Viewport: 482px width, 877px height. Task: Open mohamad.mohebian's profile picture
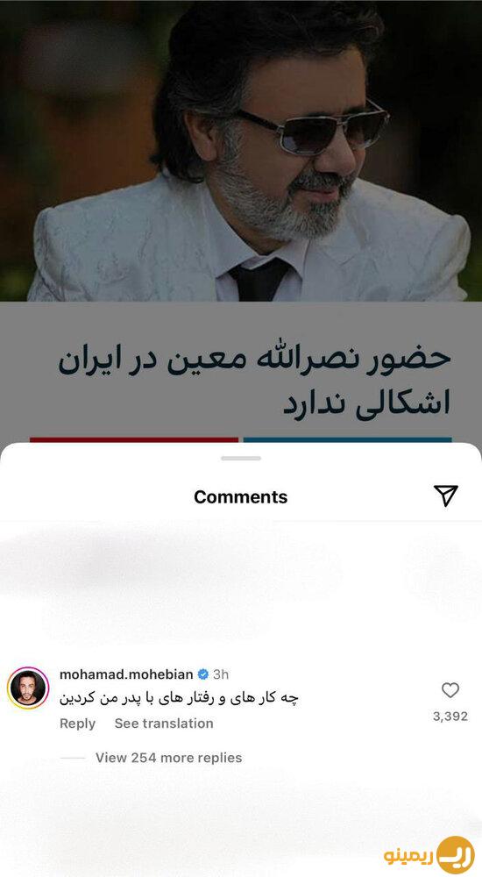click(28, 688)
